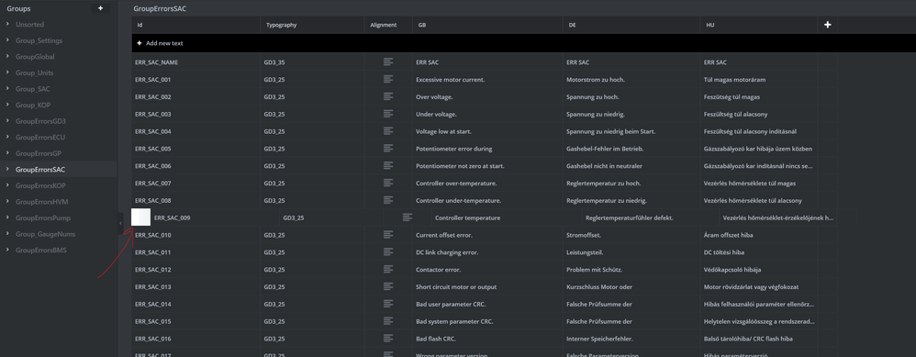Expand the Group_Settings tree chevron
Image resolution: width=916 pixels, height=357 pixels.
[7, 40]
